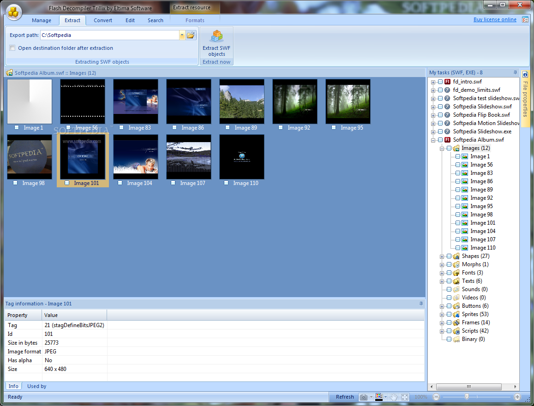Viewport: 534px width, 406px height.
Task: Select fd_demo_limits.swf in tasks
Action: pos(476,90)
